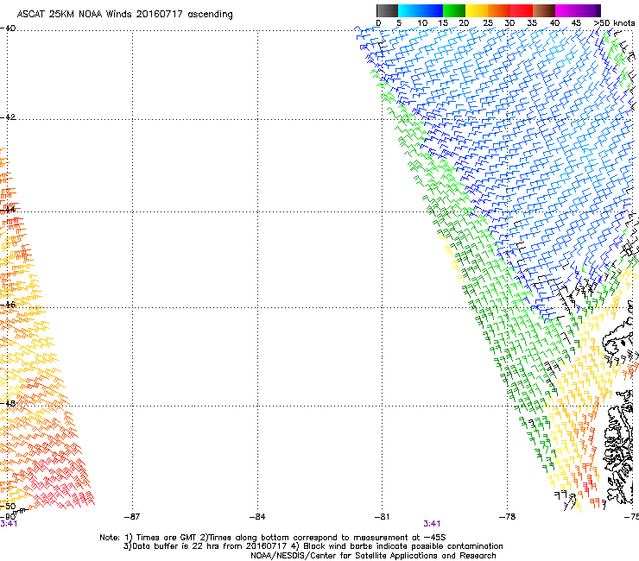Select the yellow 20-25 knots color segment
The width and height of the screenshot is (639, 561).
477,10
